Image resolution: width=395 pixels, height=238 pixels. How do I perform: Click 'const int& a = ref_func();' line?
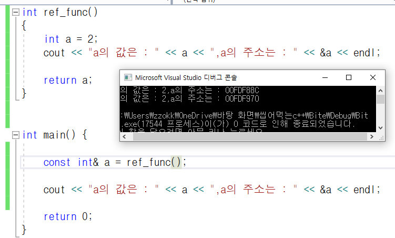click(115, 162)
